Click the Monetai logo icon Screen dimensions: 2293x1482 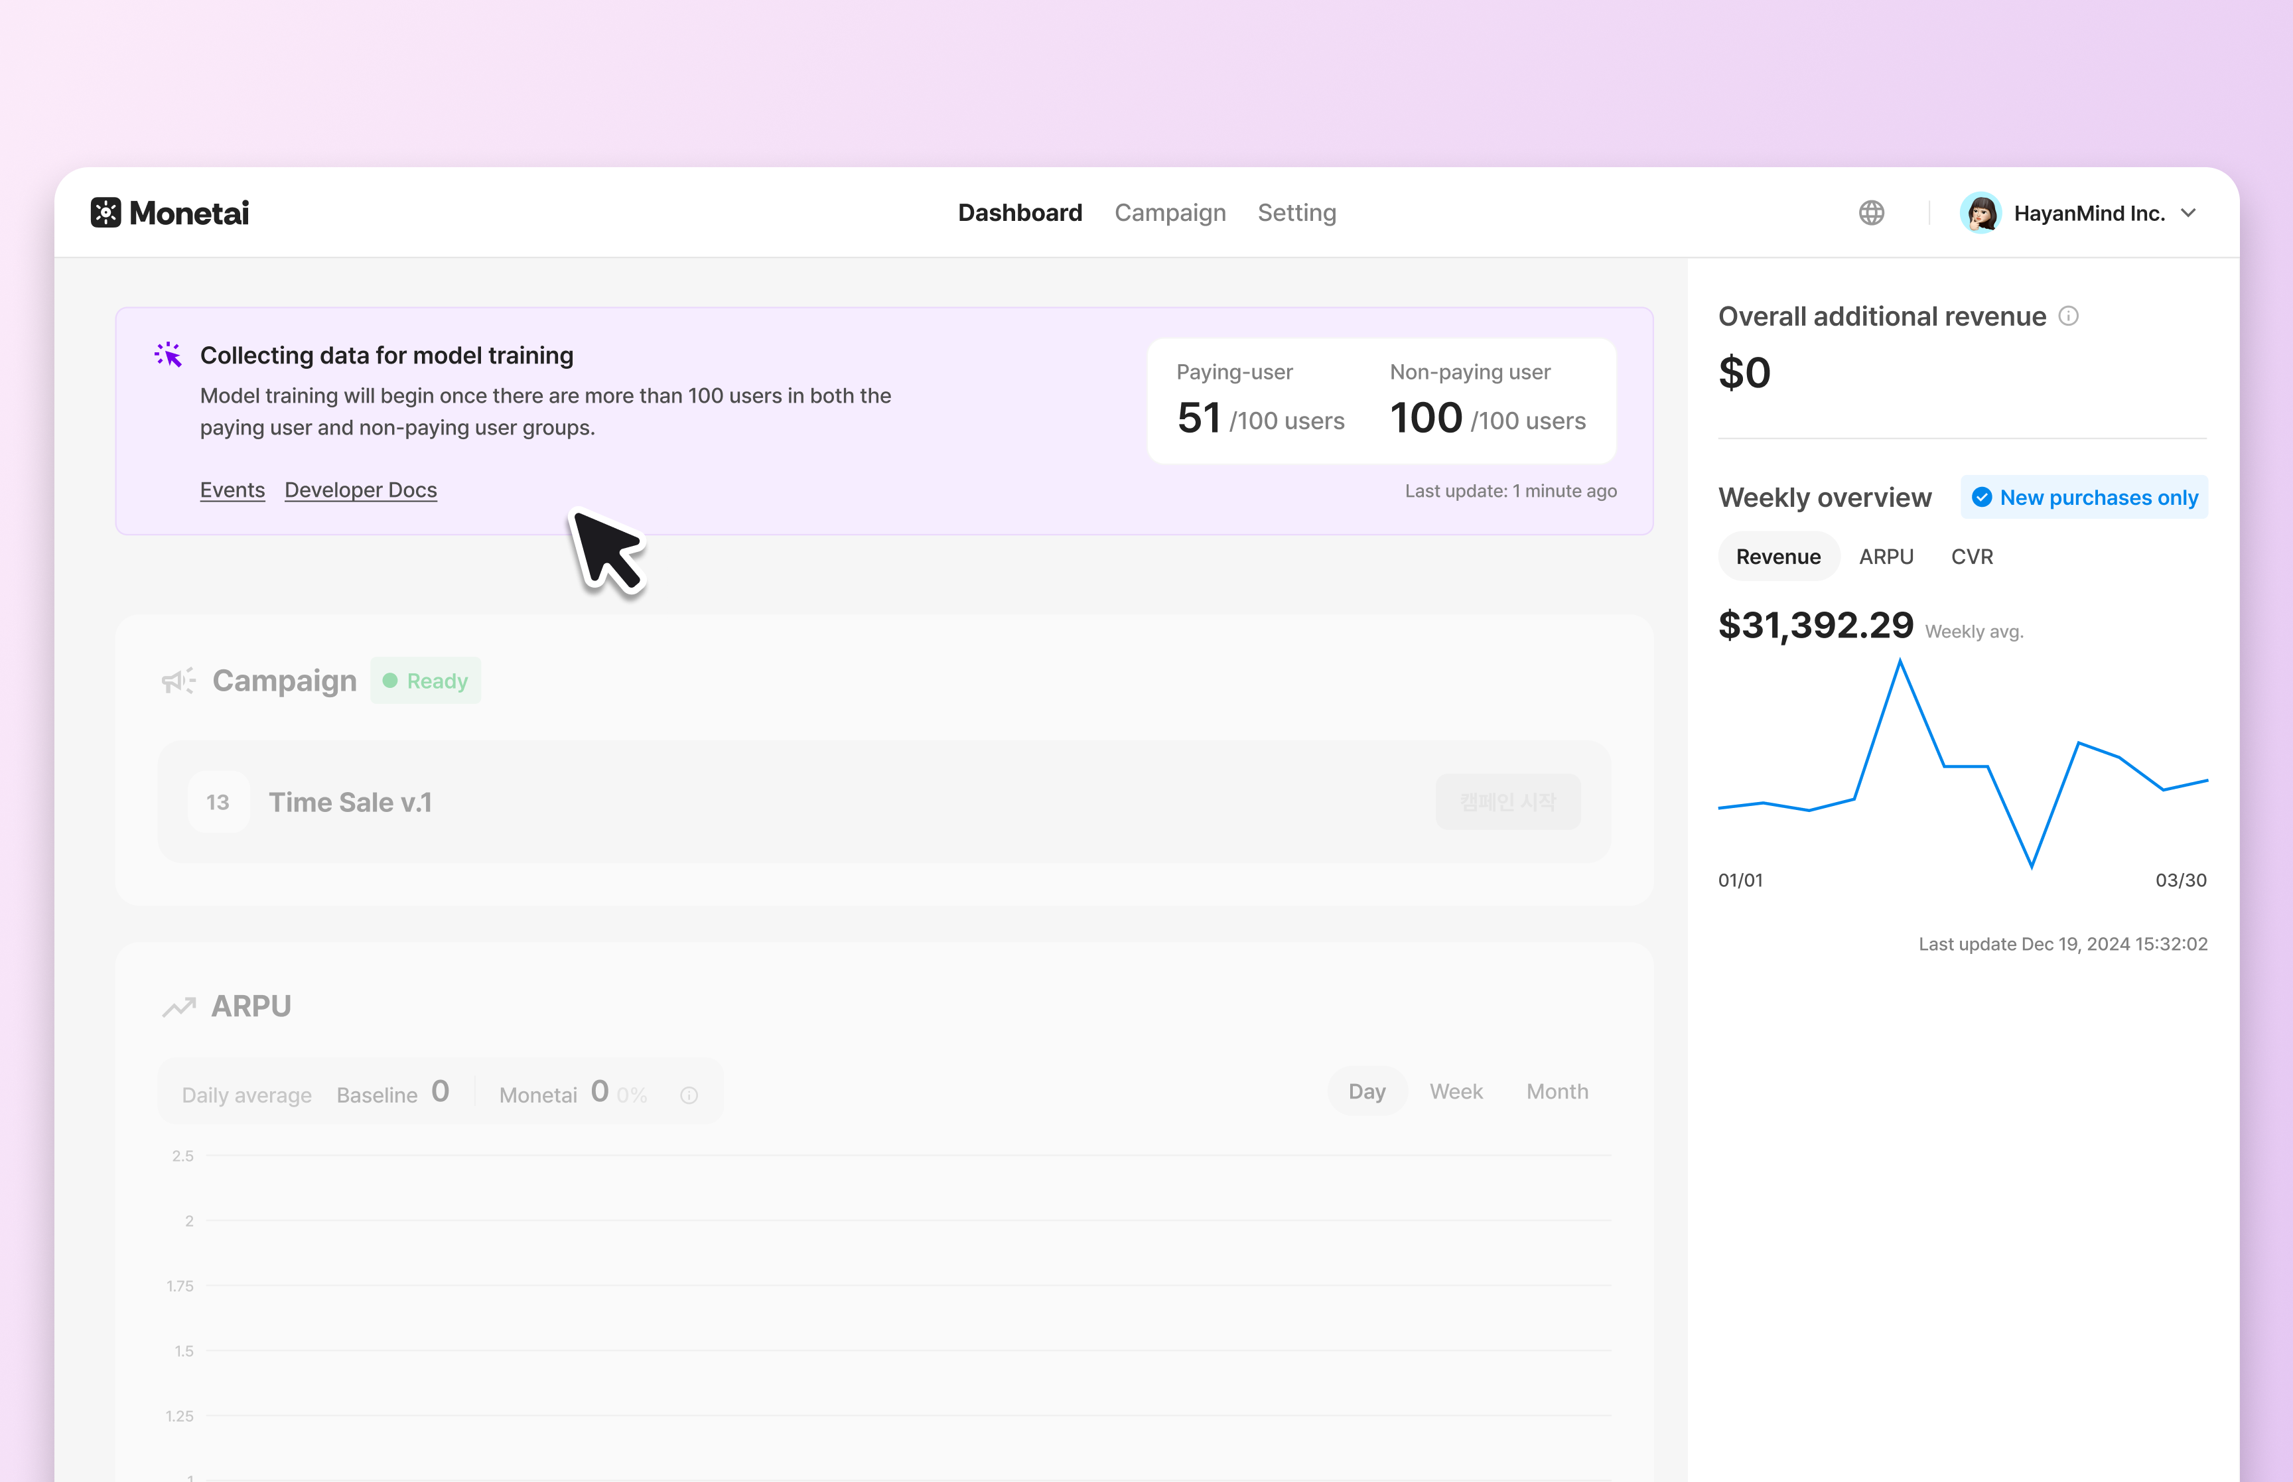click(106, 213)
